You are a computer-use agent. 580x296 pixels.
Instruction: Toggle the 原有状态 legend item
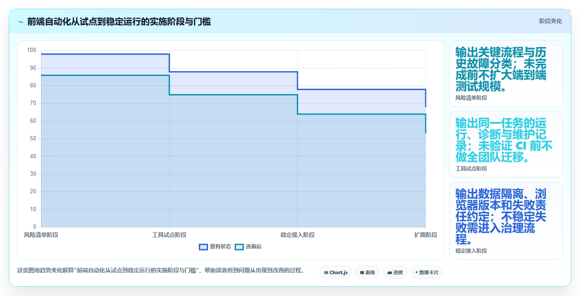click(215, 247)
